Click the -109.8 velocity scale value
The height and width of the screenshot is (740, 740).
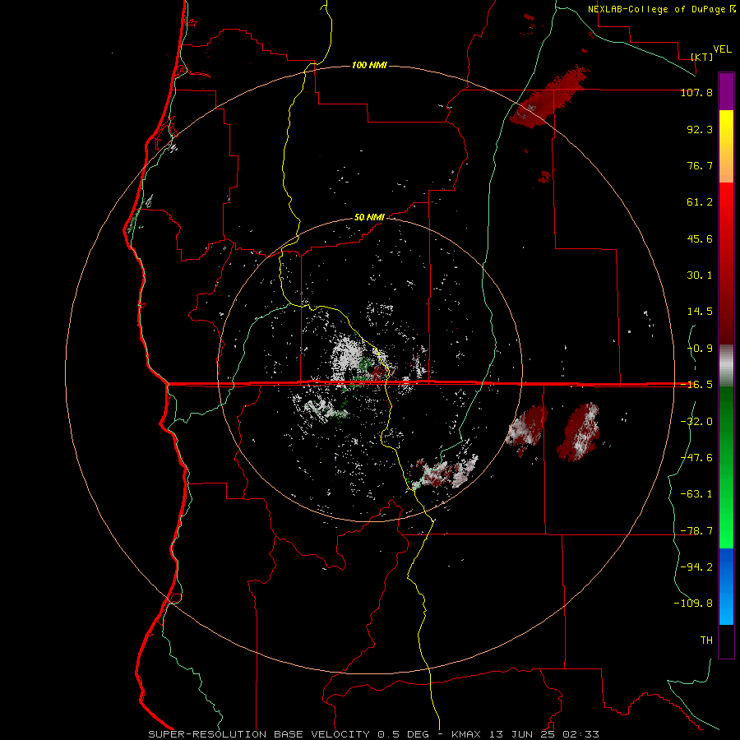click(x=693, y=604)
